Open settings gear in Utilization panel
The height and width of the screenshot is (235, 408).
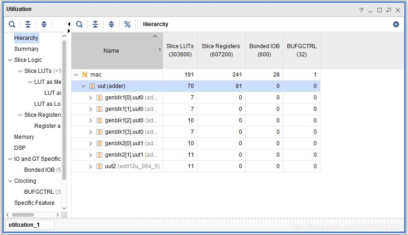pyautogui.click(x=396, y=24)
